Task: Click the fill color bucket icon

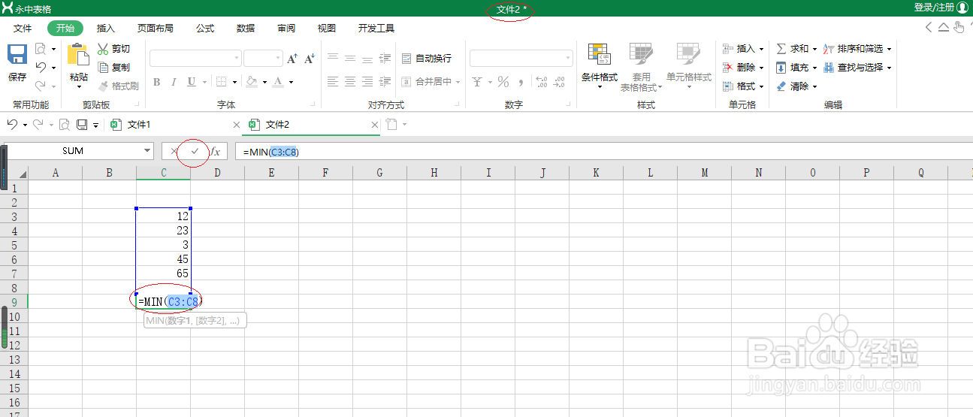Action: [x=252, y=81]
